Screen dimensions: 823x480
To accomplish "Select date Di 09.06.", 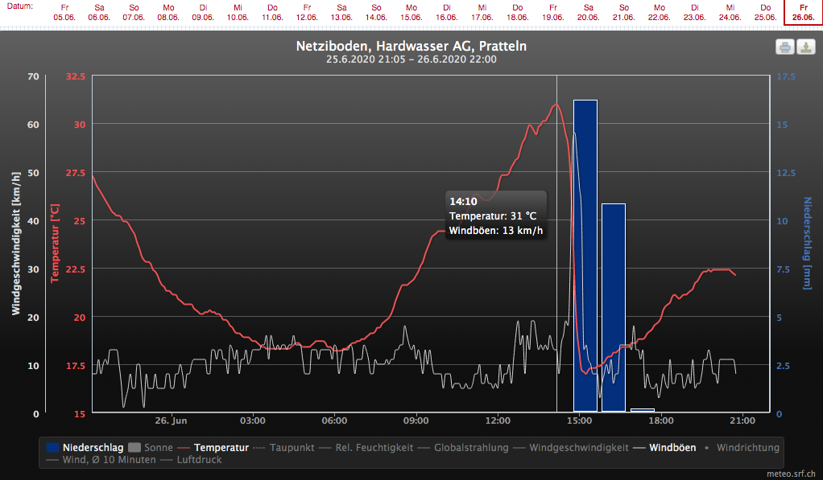I will (x=203, y=13).
